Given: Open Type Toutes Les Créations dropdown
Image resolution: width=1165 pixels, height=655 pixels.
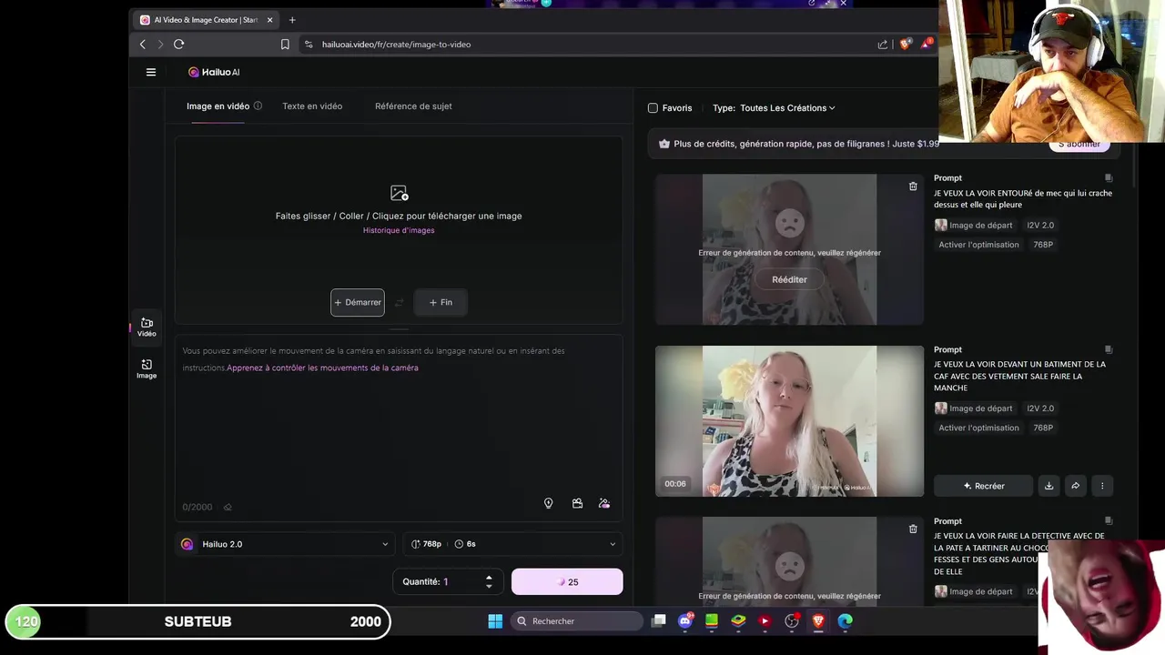Looking at the screenshot, I should coord(787,107).
